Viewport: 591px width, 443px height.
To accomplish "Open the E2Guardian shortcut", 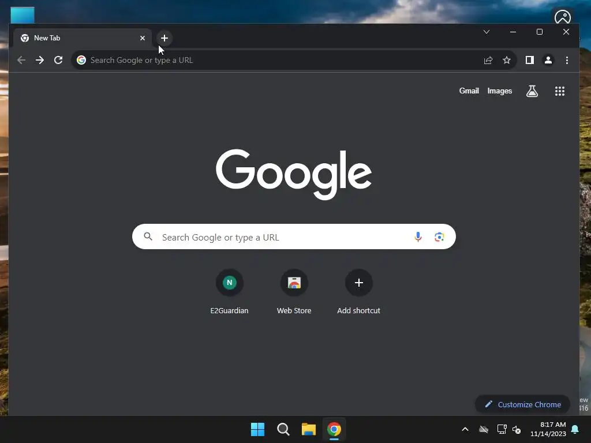I will pyautogui.click(x=229, y=292).
